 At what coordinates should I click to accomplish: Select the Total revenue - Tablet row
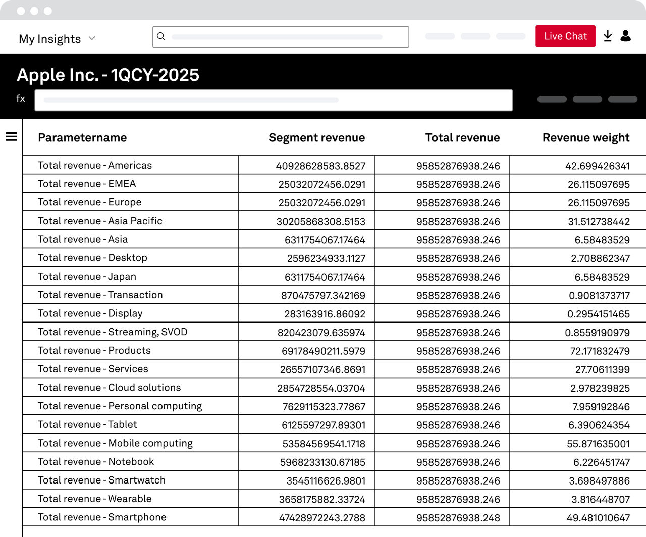pos(334,424)
